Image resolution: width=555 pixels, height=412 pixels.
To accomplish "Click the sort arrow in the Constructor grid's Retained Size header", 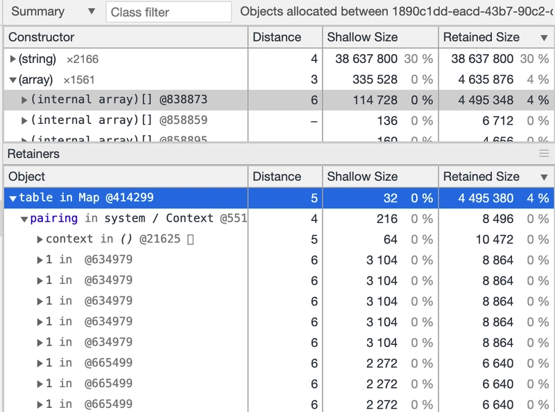I will (544, 38).
